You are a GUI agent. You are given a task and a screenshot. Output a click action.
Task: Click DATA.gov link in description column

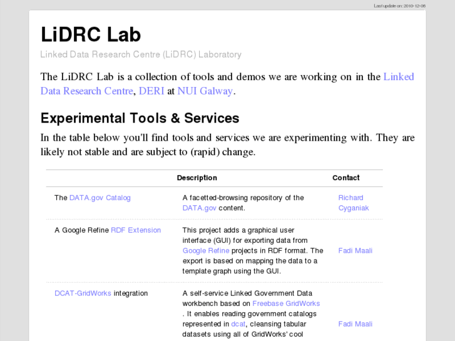click(x=200, y=208)
